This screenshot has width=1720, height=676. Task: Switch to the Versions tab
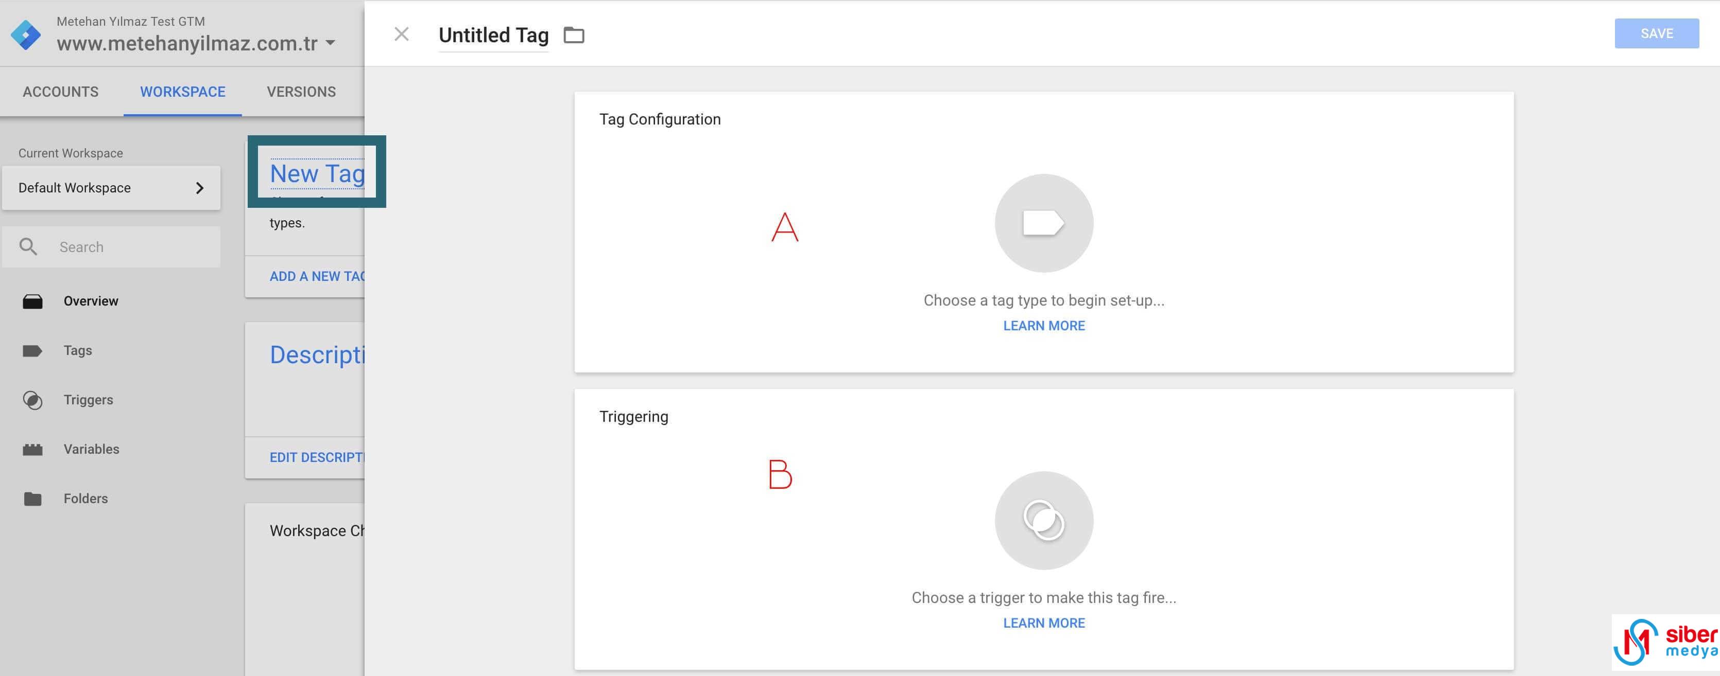tap(301, 92)
